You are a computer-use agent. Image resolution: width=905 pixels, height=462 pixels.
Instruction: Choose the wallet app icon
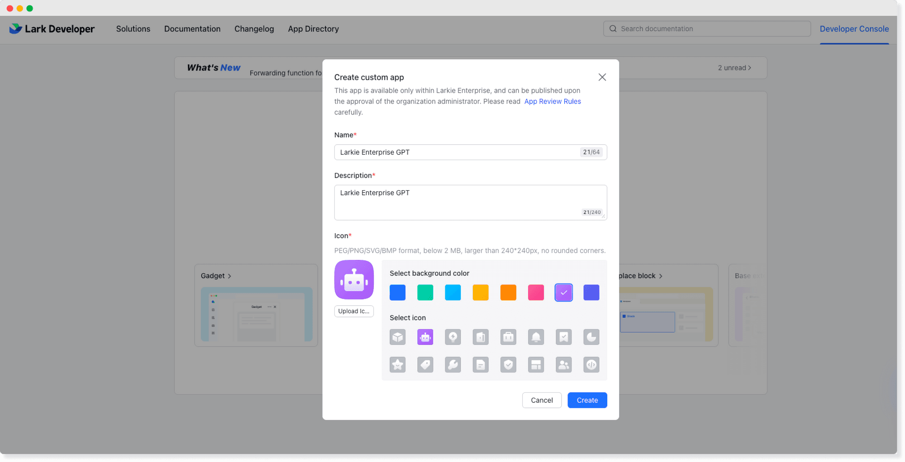481,337
